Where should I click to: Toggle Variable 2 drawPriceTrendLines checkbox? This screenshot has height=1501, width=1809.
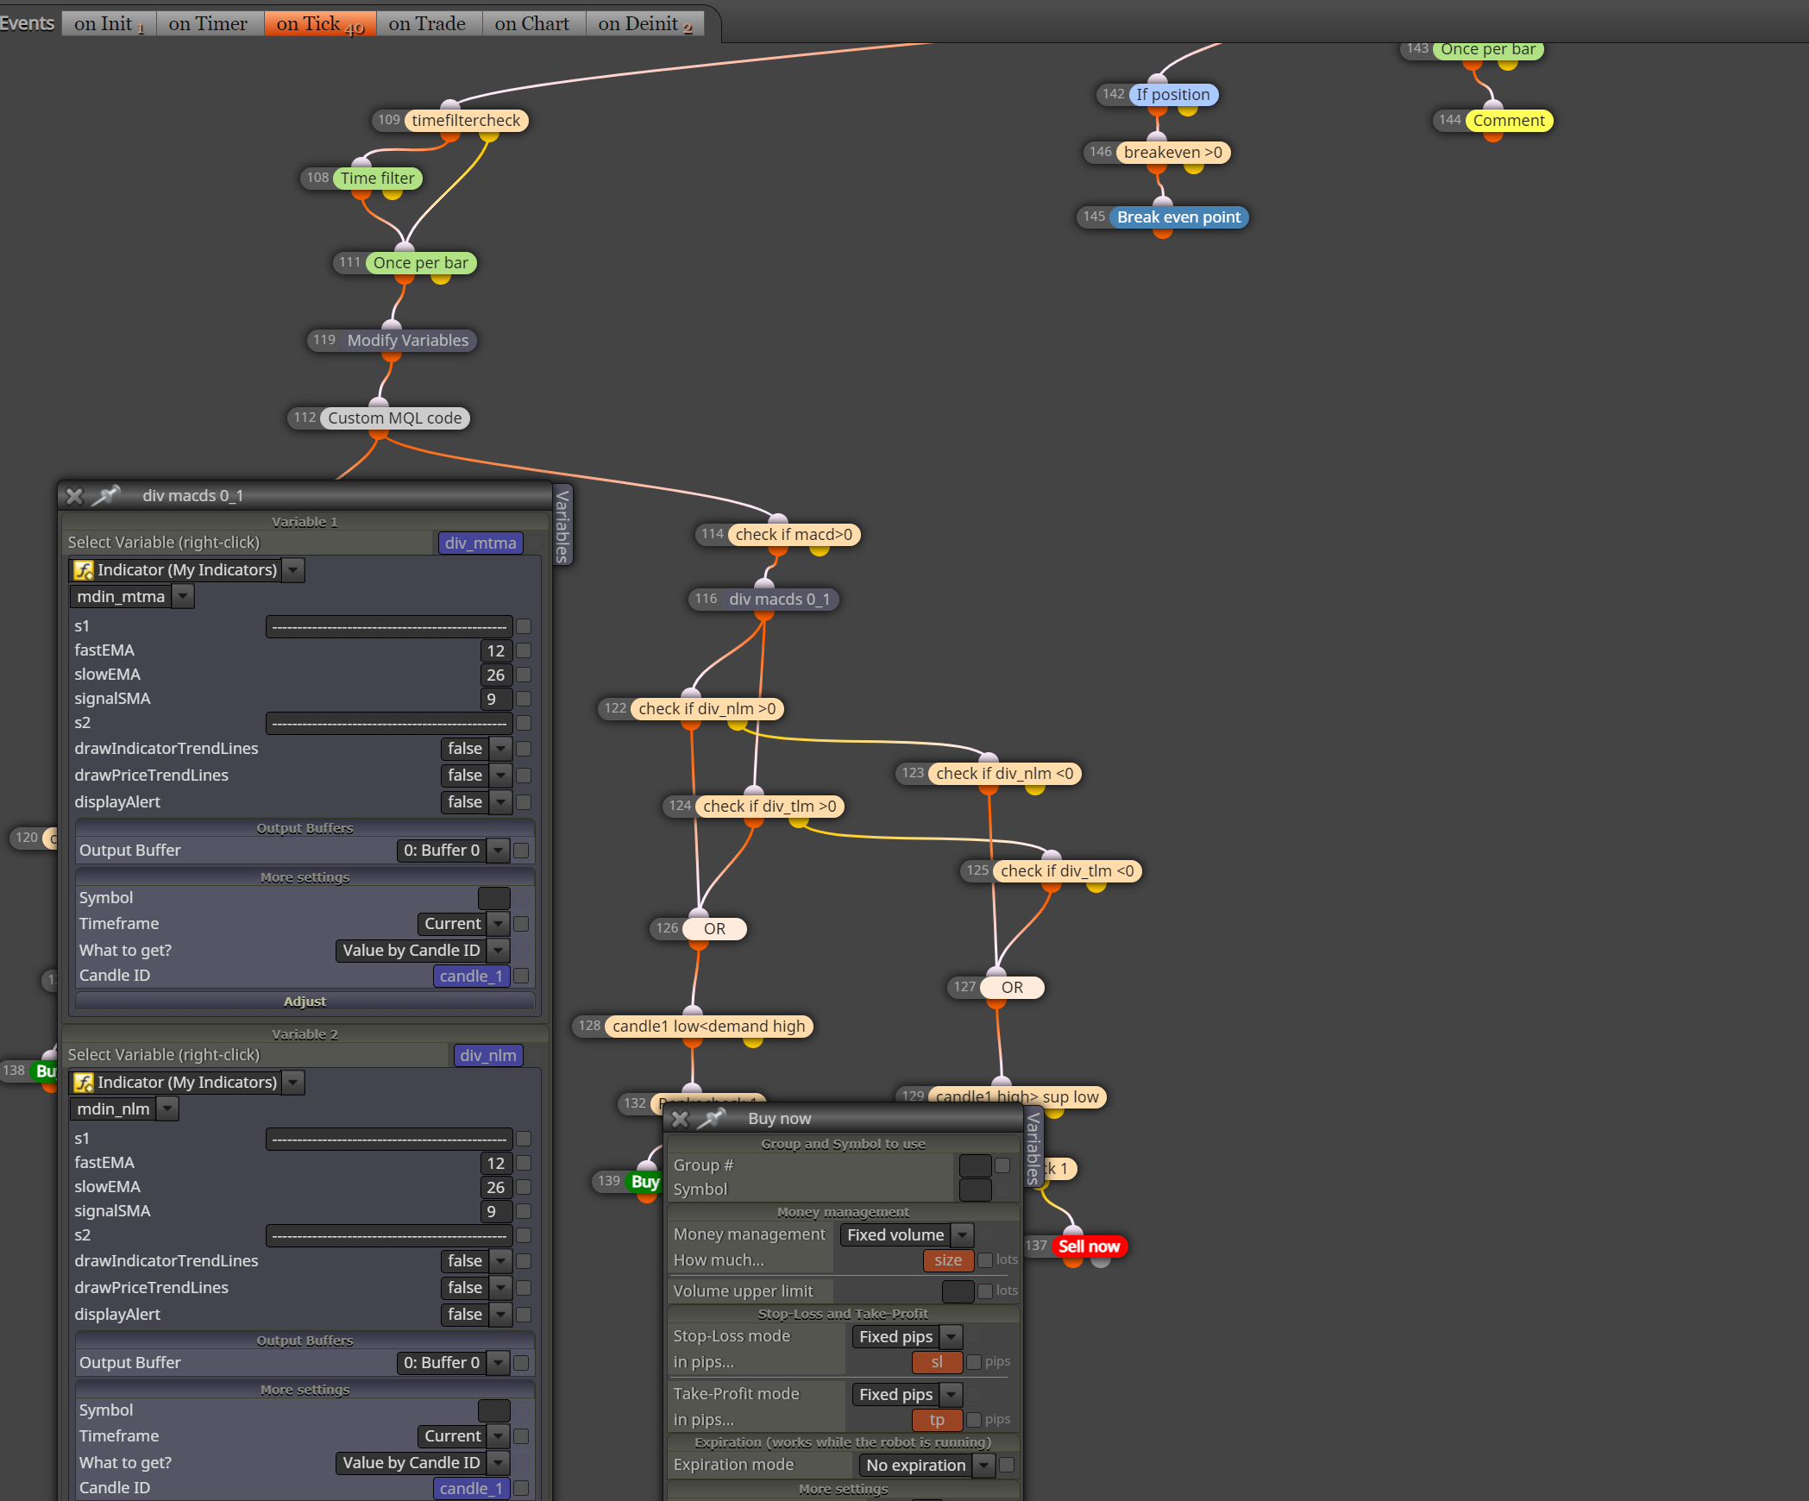click(524, 1288)
